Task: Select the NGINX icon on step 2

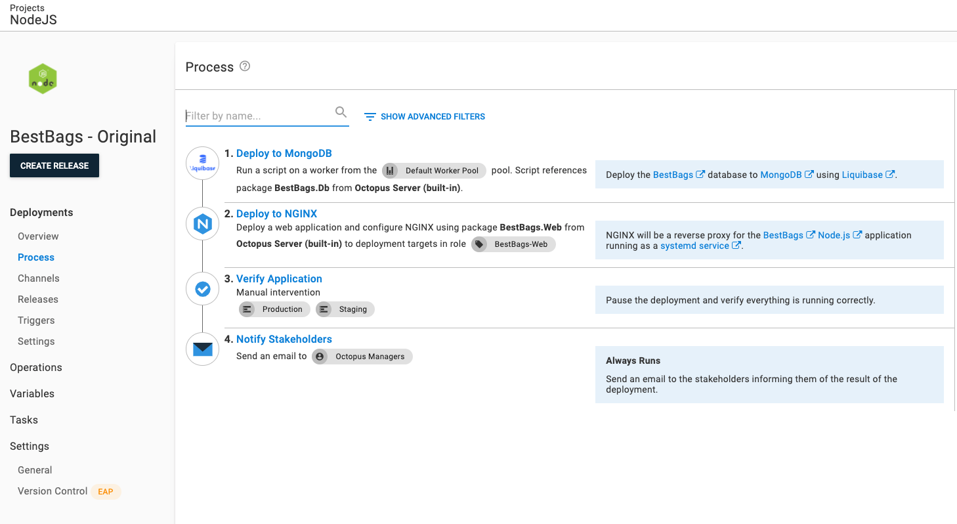Action: pyautogui.click(x=202, y=223)
